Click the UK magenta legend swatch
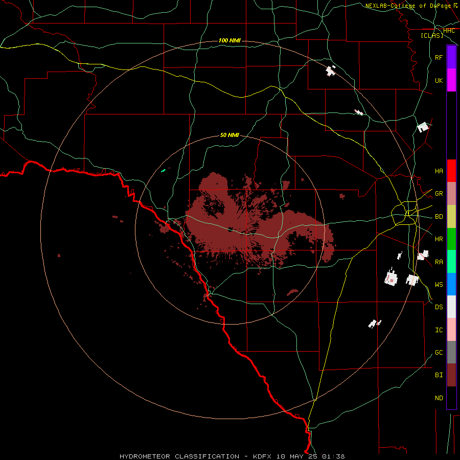This screenshot has height=460, width=460. point(451,80)
